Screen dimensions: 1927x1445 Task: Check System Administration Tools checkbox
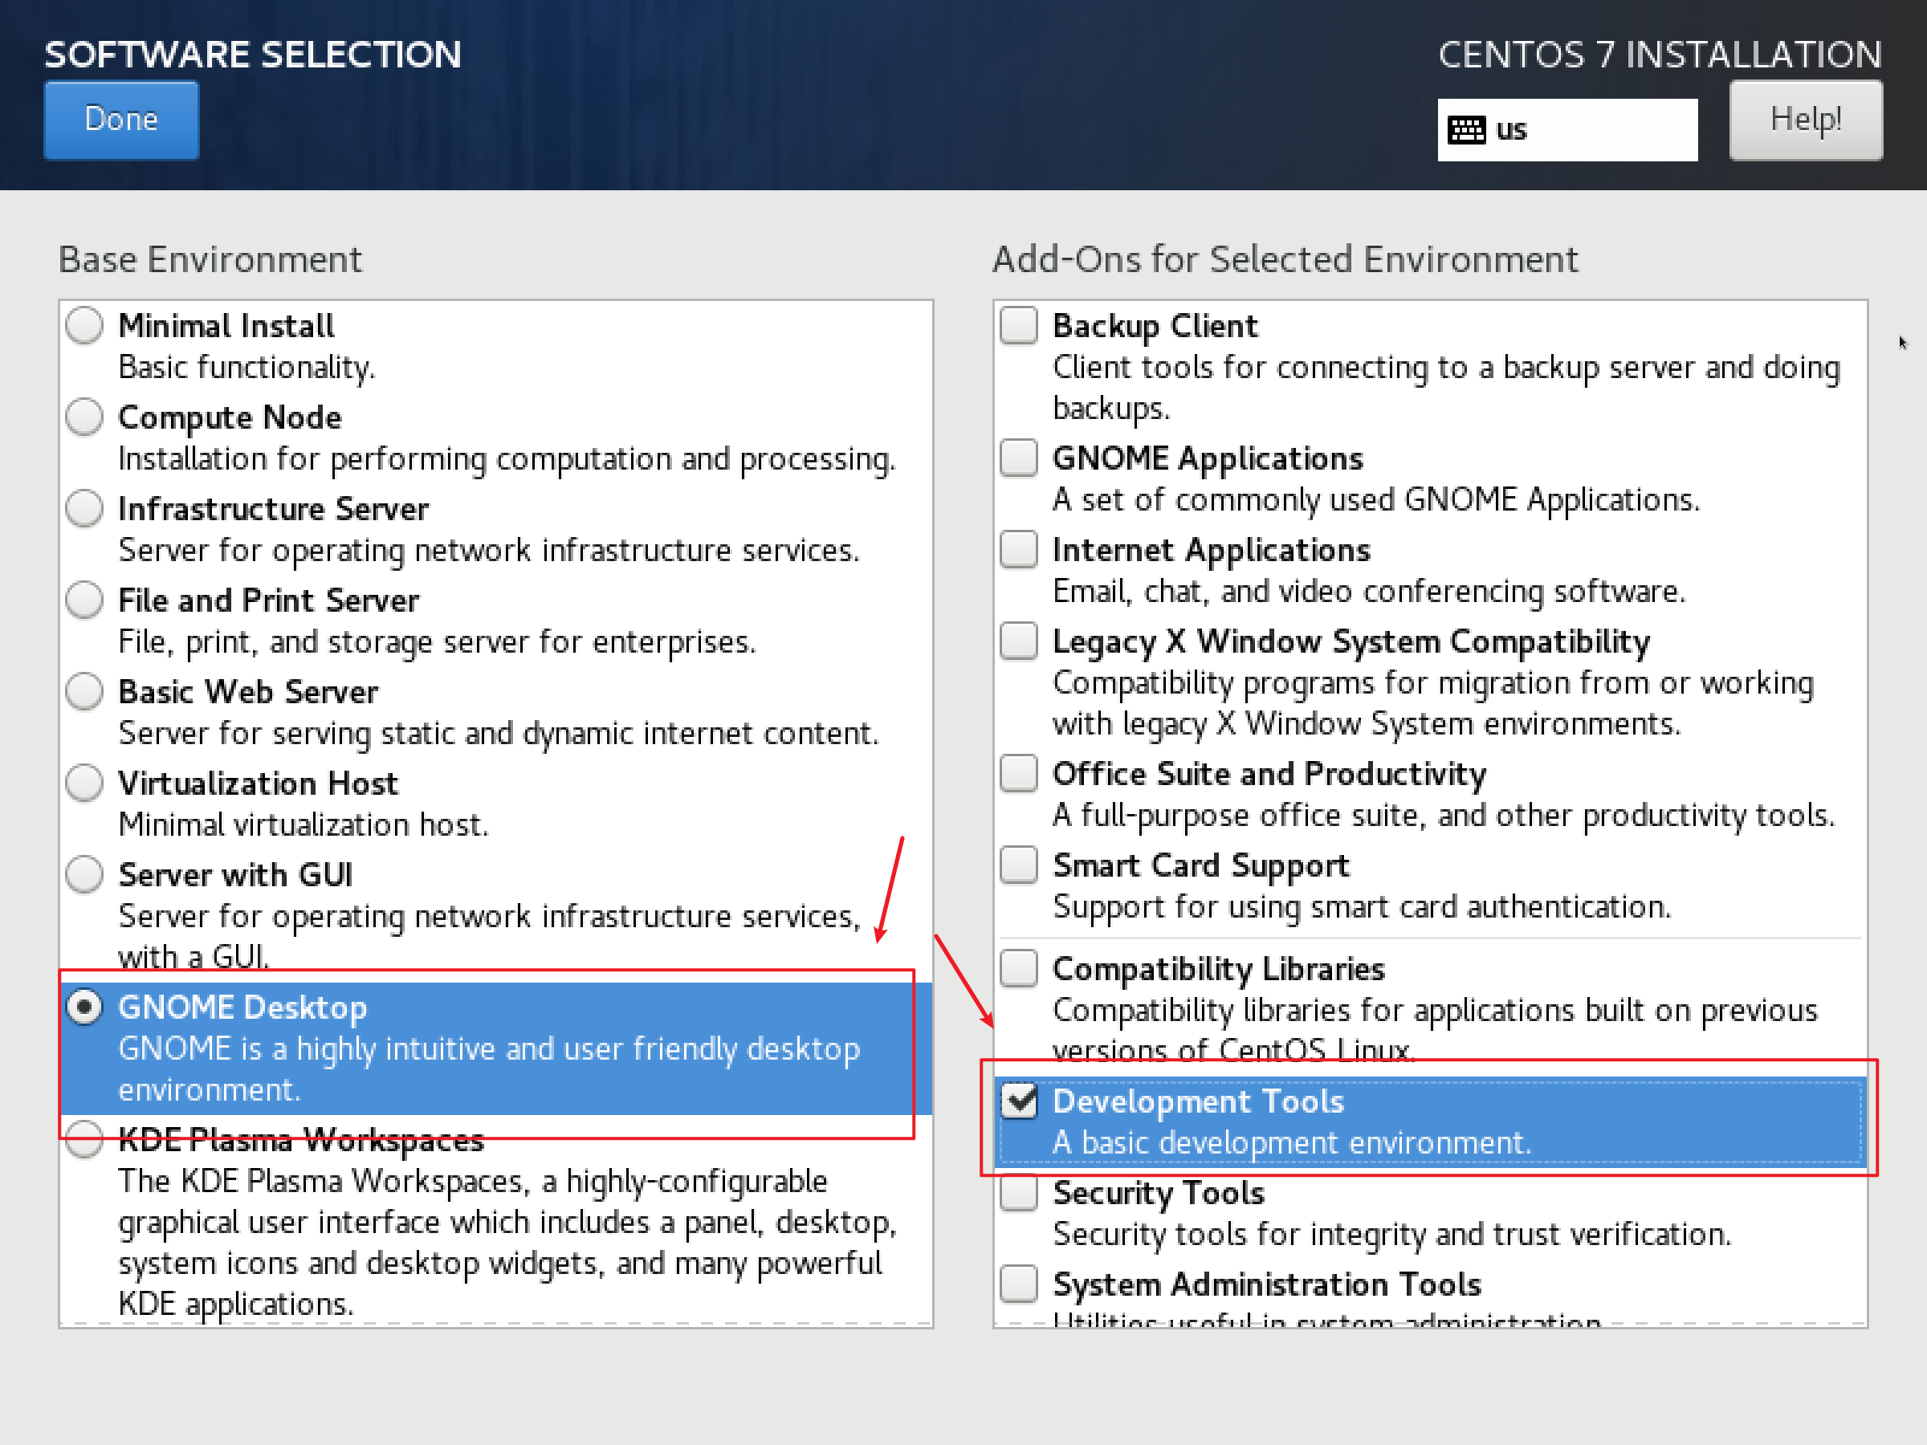pos(1018,1284)
